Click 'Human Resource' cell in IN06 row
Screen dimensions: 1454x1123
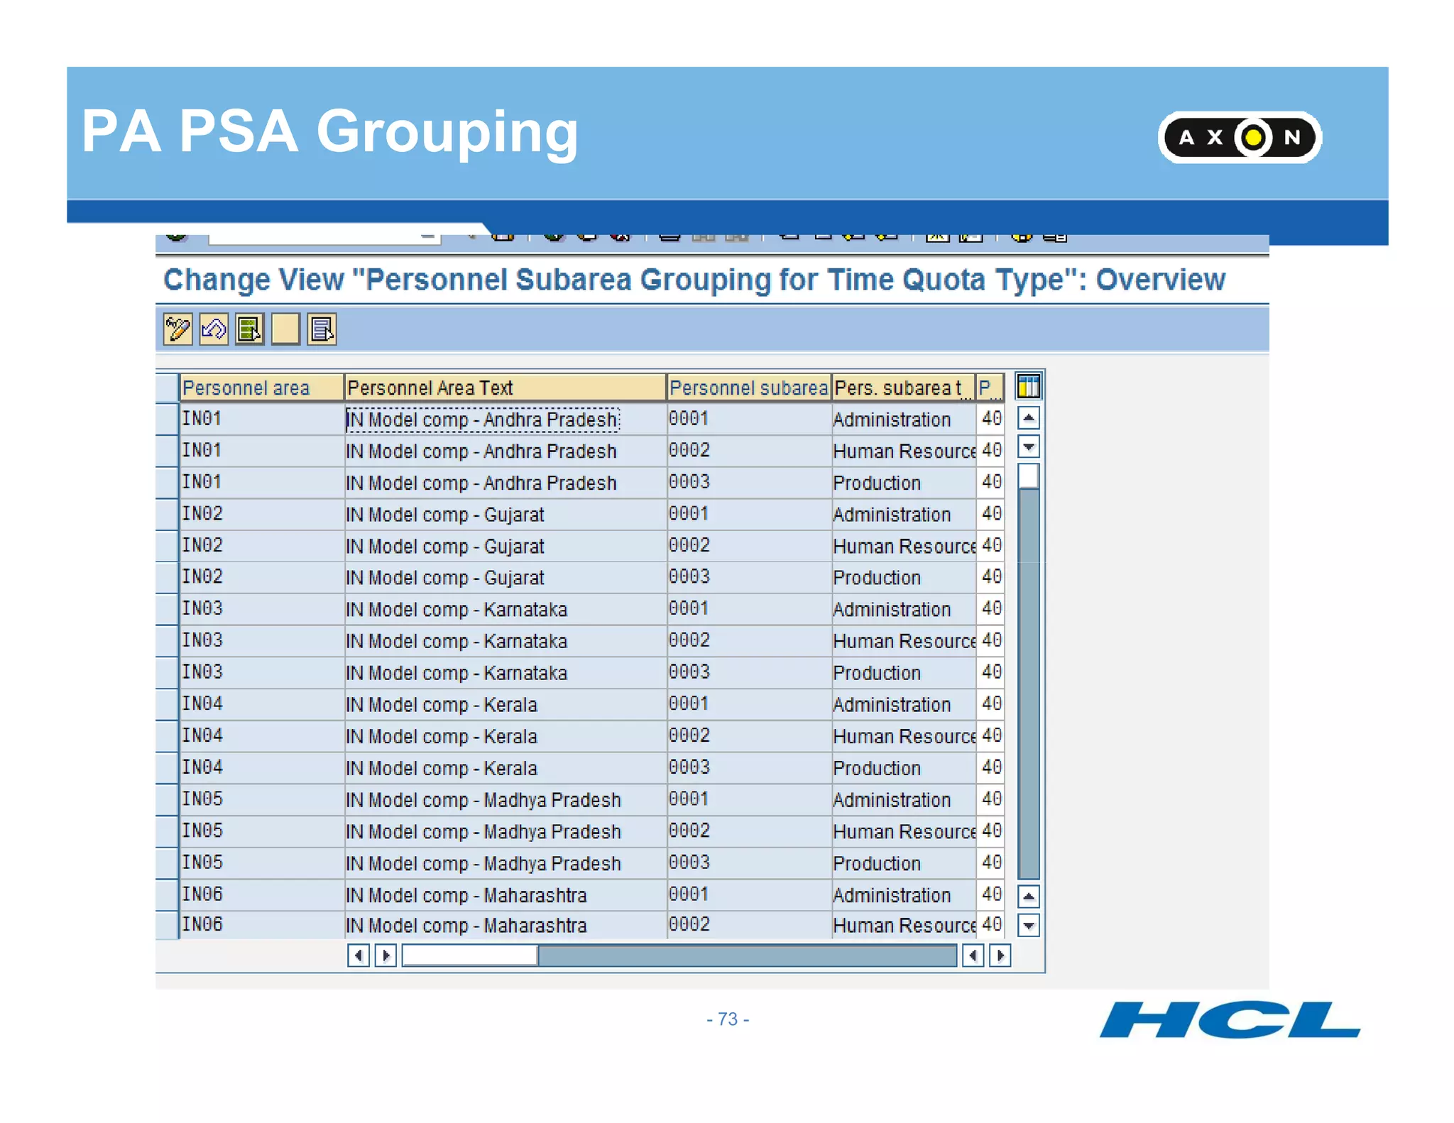click(x=903, y=925)
